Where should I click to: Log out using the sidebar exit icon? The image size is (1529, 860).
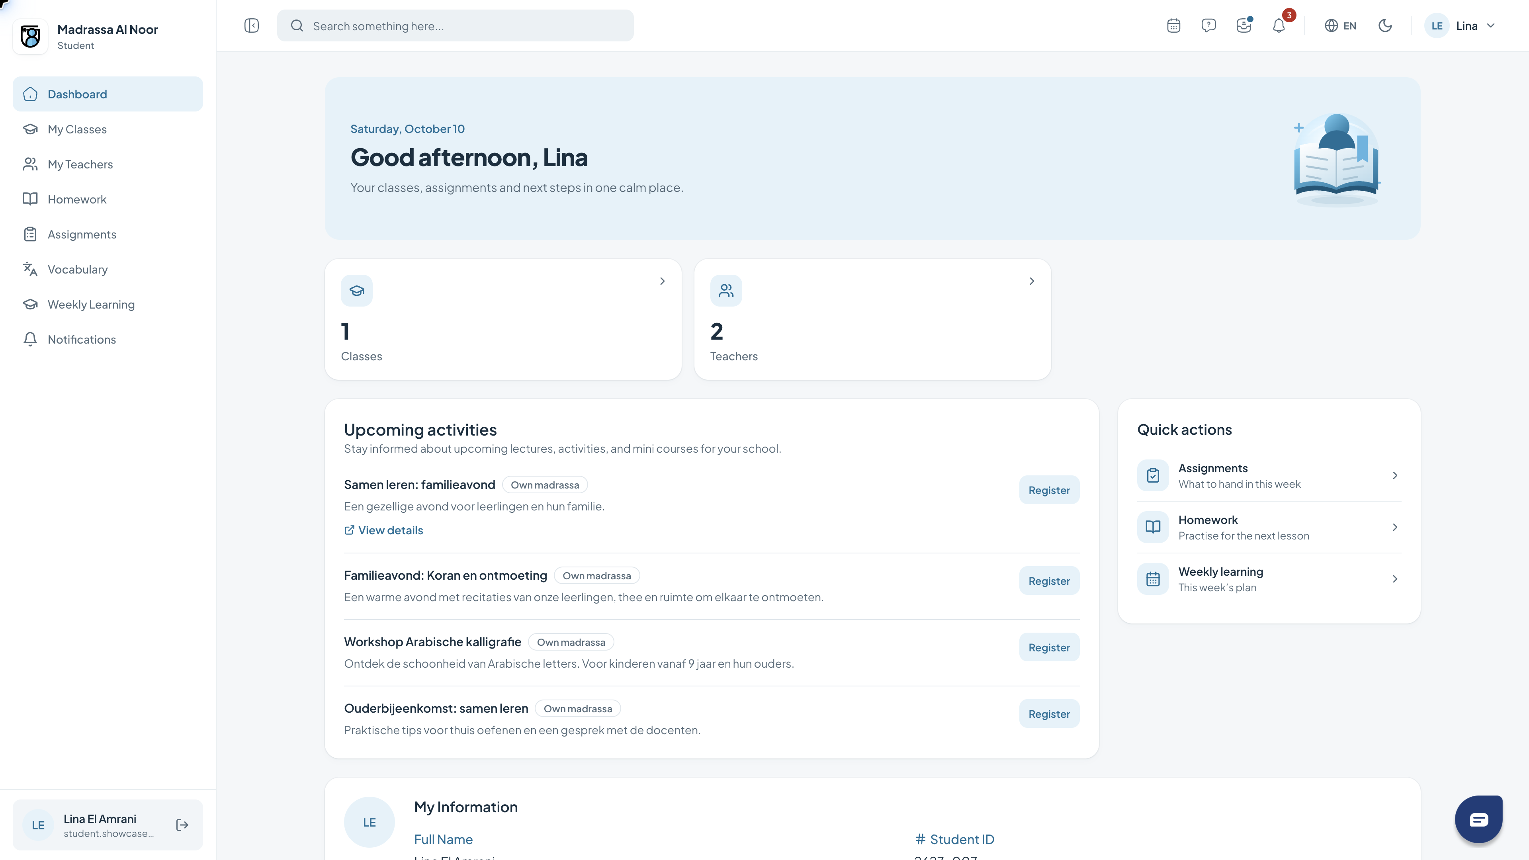[182, 825]
